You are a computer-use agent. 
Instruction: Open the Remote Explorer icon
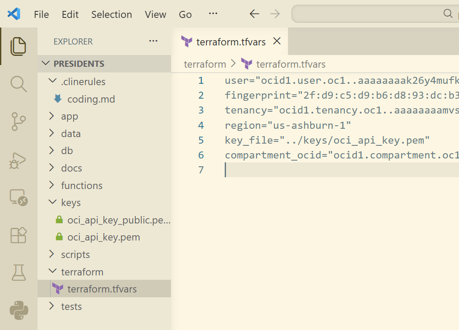click(x=18, y=198)
